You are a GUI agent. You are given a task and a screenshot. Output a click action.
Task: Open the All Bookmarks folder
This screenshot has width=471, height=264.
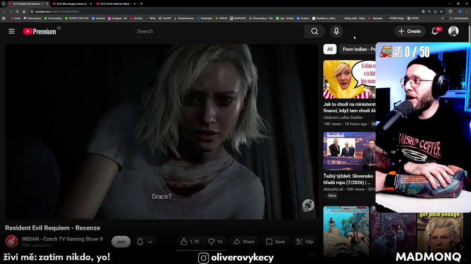pos(459,18)
